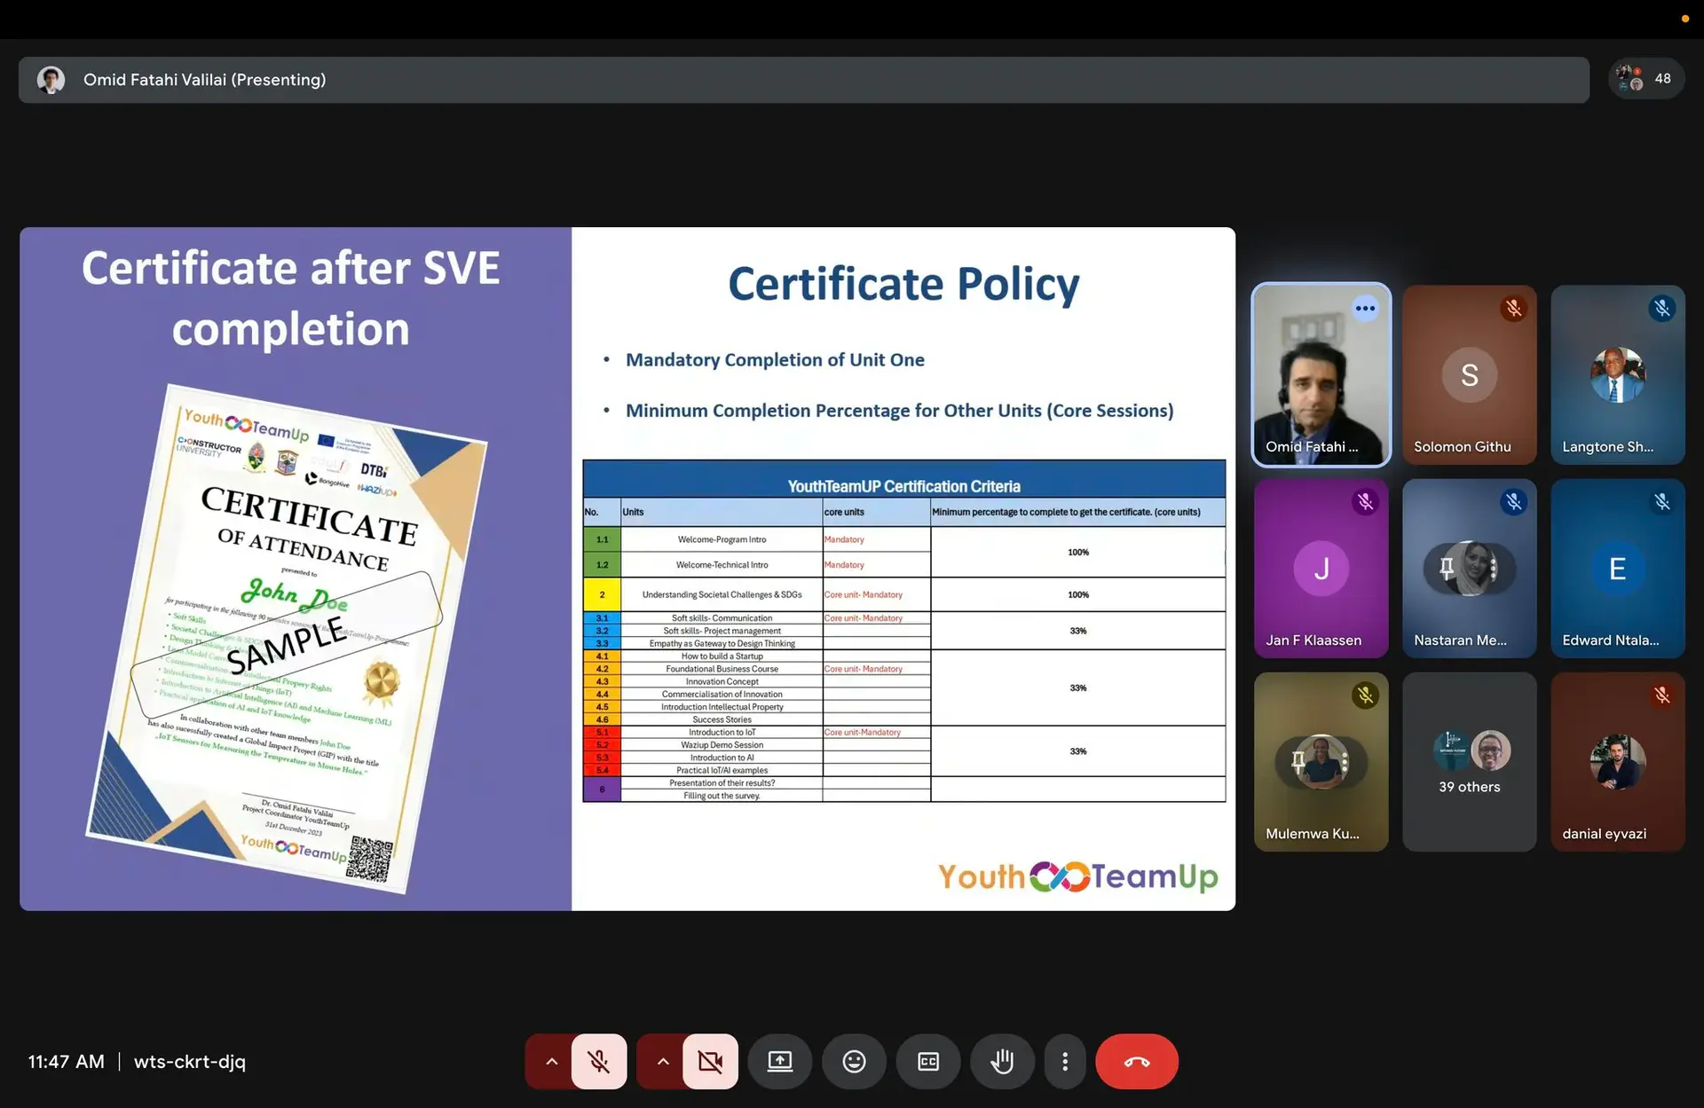Click the red leave call button

[1136, 1061]
